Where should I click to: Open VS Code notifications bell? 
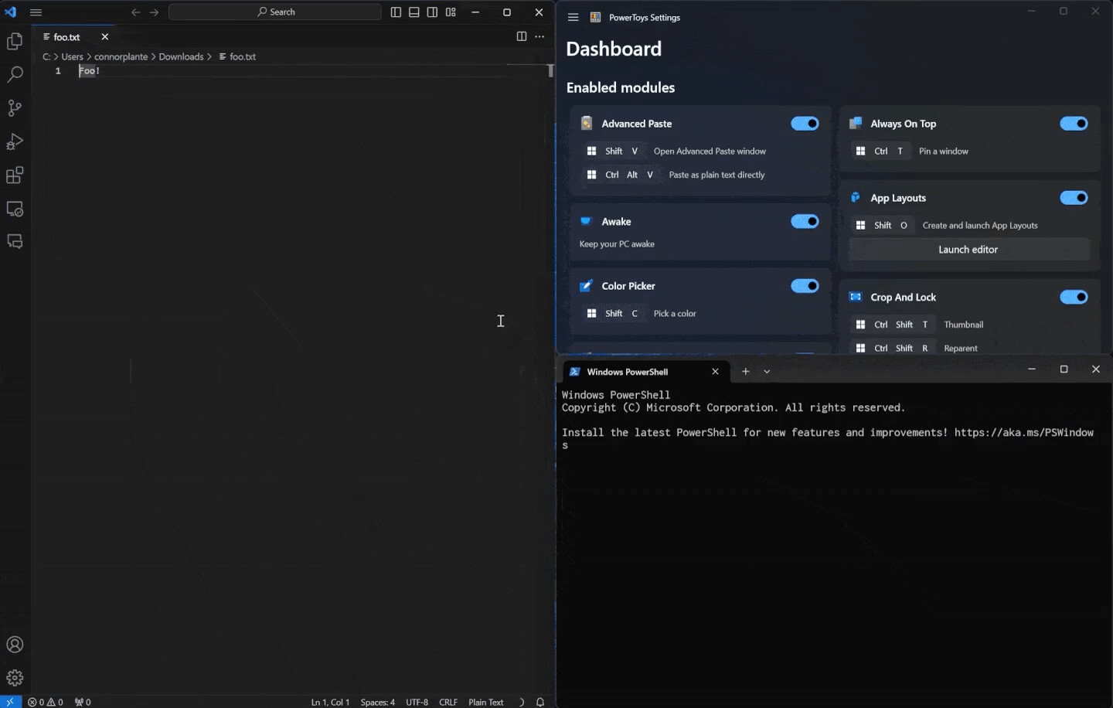(x=540, y=702)
